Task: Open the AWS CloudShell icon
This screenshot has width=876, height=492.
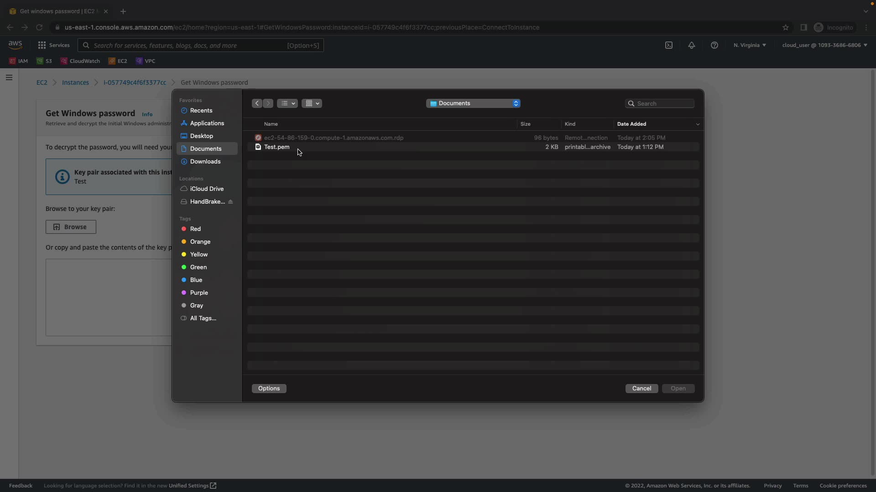Action: pos(669,45)
